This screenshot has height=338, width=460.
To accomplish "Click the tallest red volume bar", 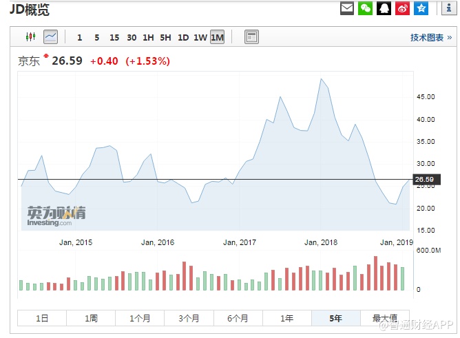I will pyautogui.click(x=375, y=273).
